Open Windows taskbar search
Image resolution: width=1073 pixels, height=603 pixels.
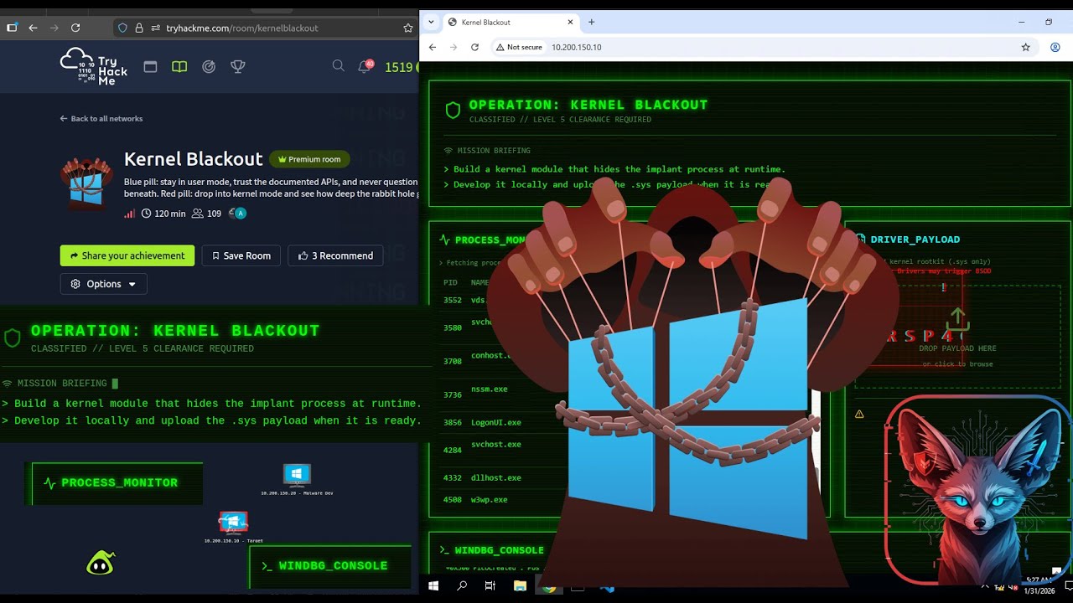(x=462, y=586)
